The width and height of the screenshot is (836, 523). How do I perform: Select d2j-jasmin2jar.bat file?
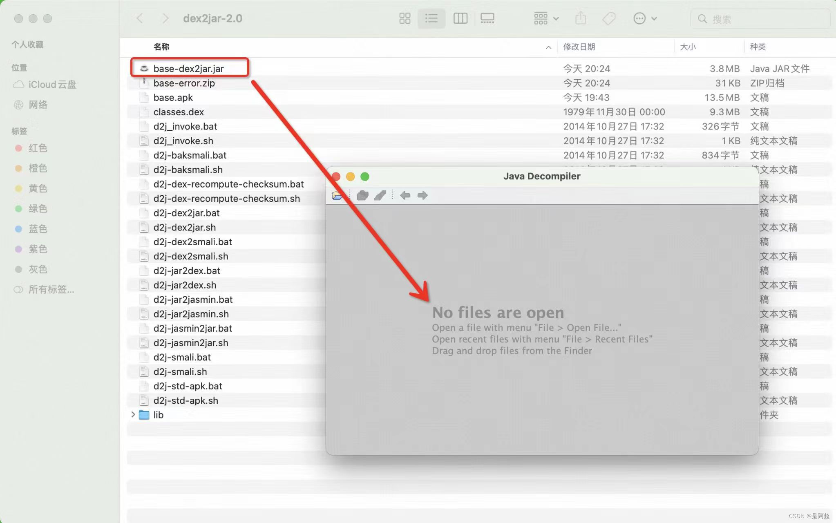(x=192, y=329)
